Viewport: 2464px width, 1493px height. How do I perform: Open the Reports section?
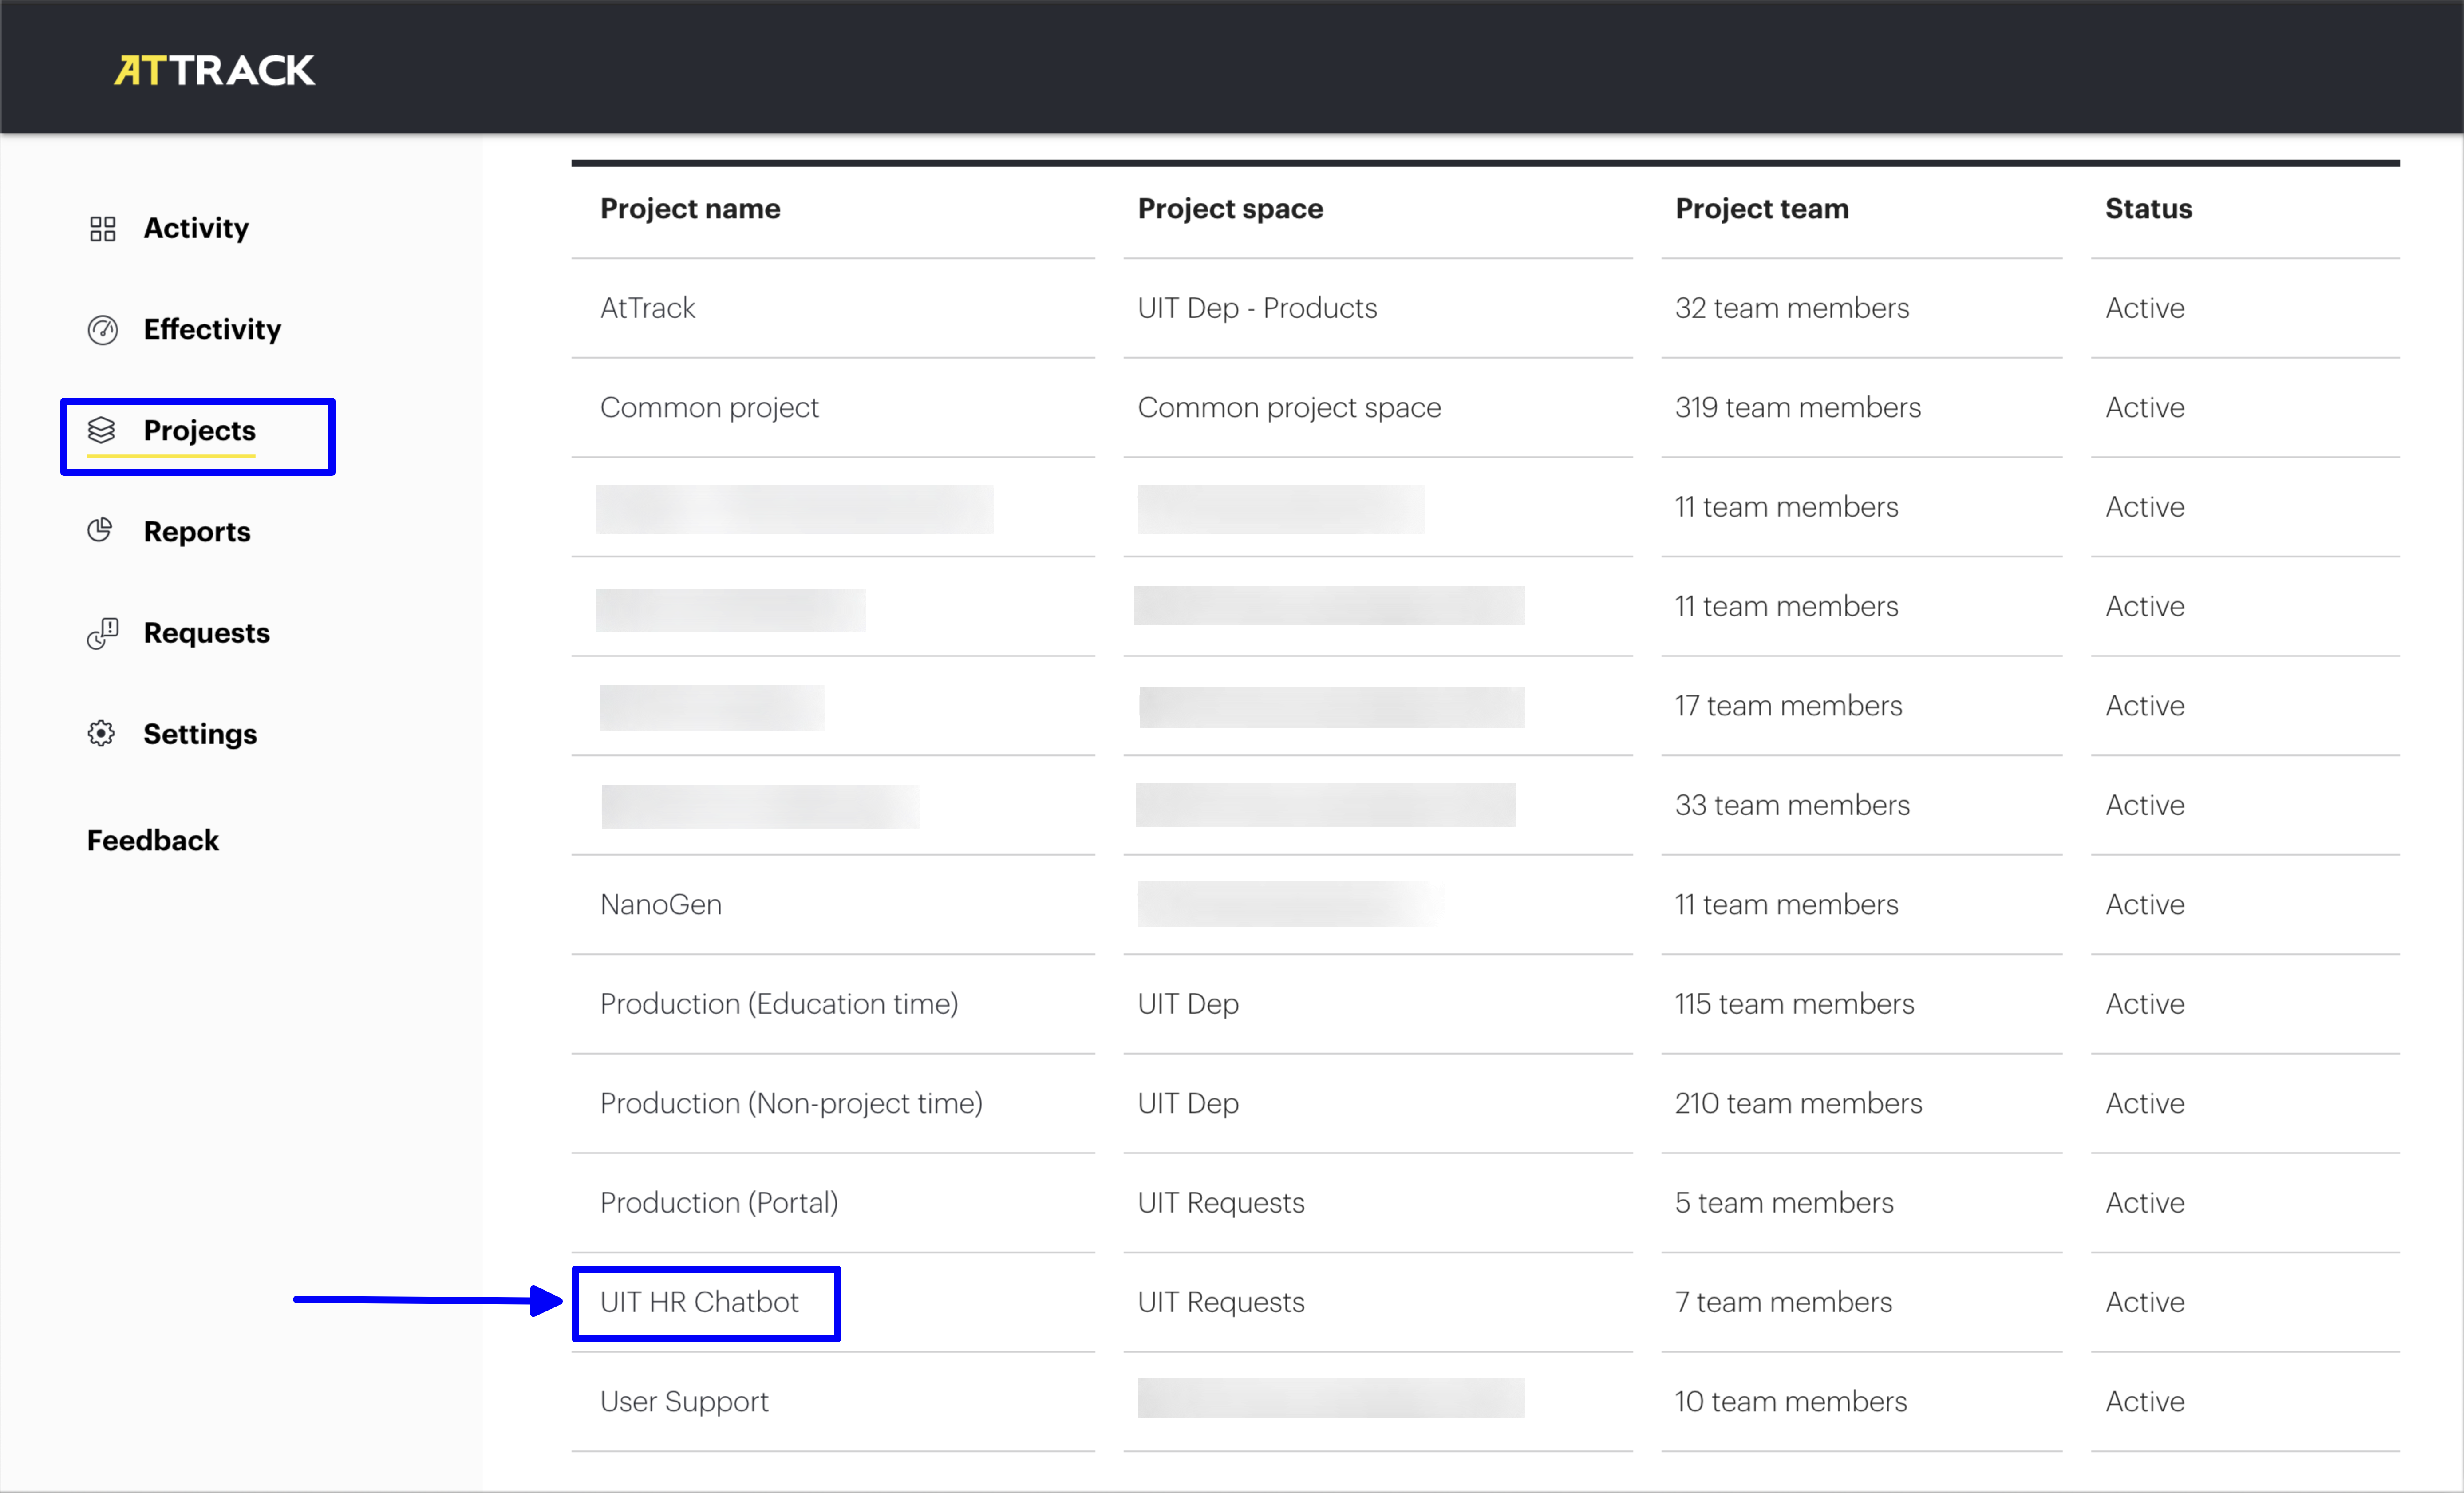pyautogui.click(x=197, y=532)
